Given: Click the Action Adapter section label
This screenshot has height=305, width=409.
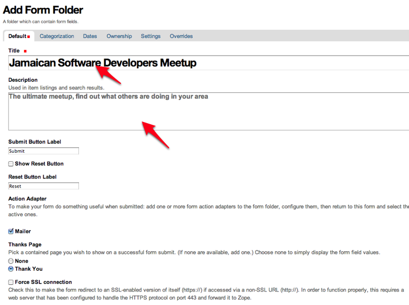Looking at the screenshot, I should (x=27, y=199).
